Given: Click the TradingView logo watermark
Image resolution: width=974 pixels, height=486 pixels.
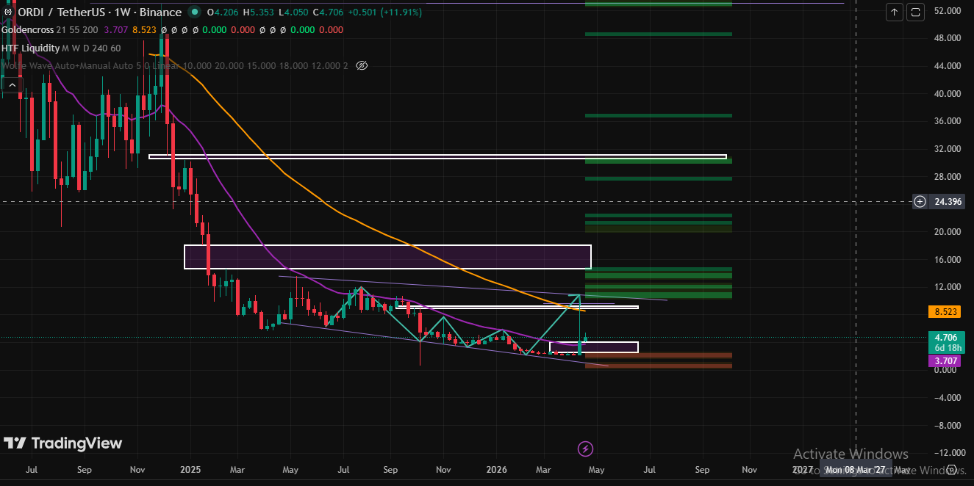Looking at the screenshot, I should (x=62, y=443).
